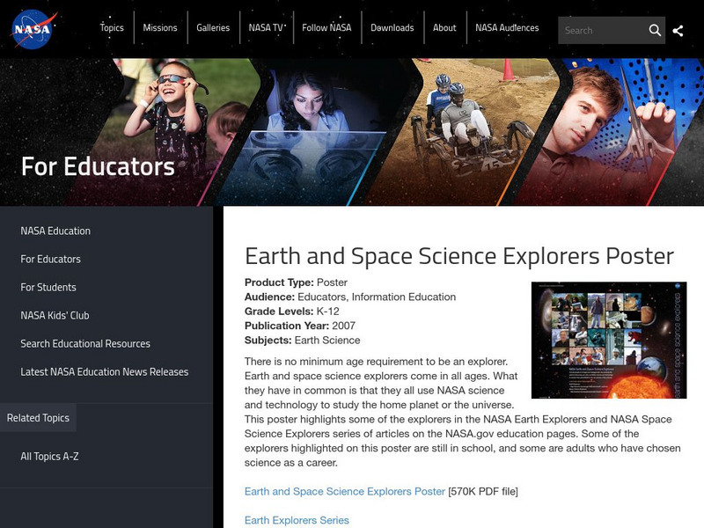704x528 pixels.
Task: Open the About menu
Action: point(444,28)
